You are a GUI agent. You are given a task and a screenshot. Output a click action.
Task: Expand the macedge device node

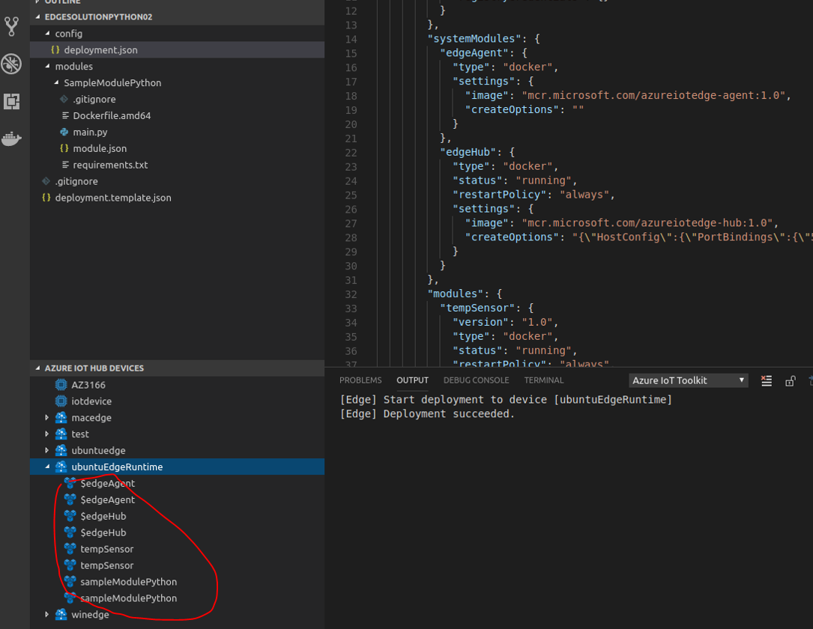click(47, 418)
